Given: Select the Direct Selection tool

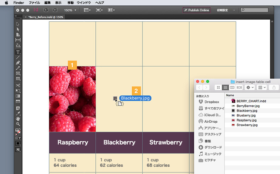Looking at the screenshot, I should [18, 29].
